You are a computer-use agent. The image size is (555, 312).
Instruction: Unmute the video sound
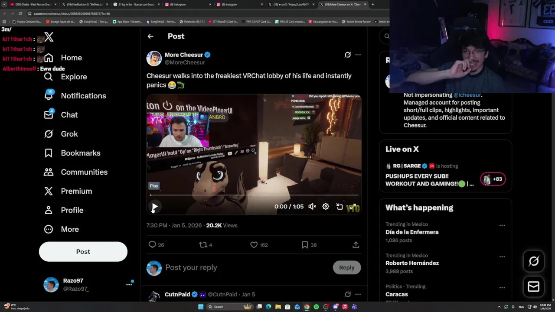[x=312, y=207]
